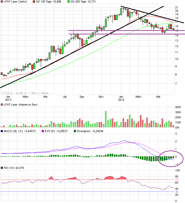Click the date range '13.12.12 - 22.06.14' text
Viewport: 185px width, 203px height.
pos(14,93)
